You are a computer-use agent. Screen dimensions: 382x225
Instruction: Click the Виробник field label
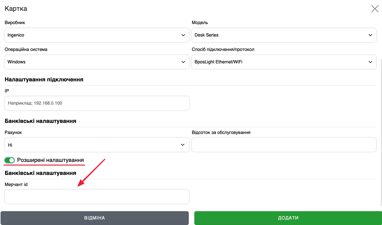coord(15,23)
